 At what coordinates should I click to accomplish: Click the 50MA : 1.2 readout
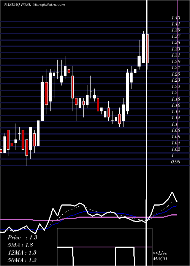(22, 260)
